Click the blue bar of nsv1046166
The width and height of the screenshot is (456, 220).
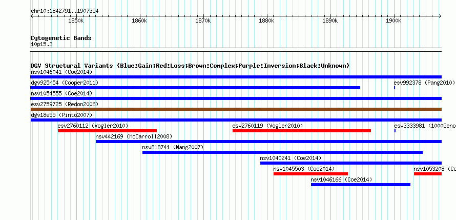click(361, 185)
